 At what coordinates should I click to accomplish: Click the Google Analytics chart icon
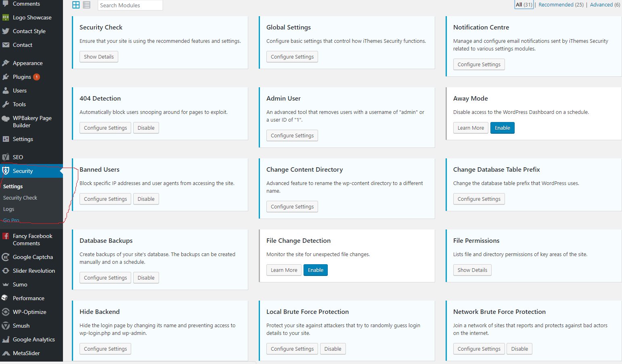(x=6, y=339)
